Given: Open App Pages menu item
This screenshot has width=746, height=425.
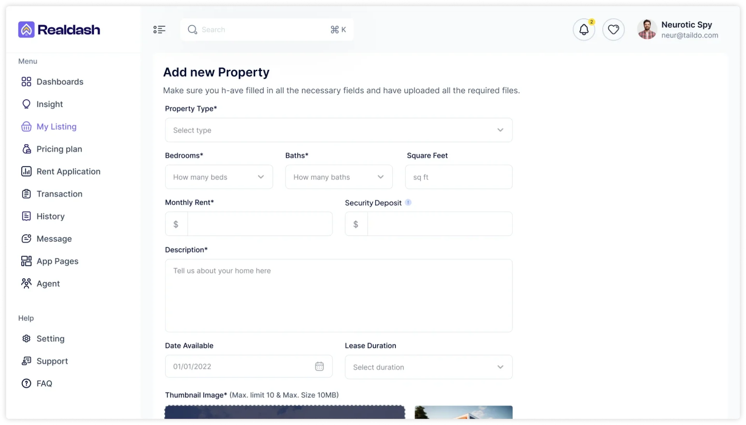Looking at the screenshot, I should (50, 261).
